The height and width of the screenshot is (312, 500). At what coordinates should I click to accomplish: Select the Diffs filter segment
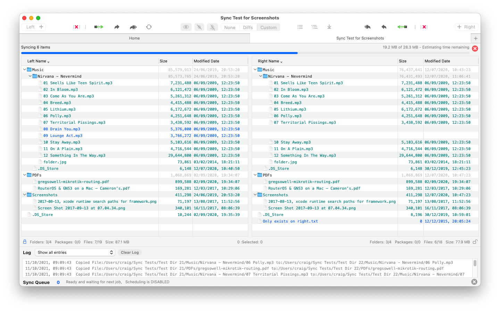coord(248,27)
